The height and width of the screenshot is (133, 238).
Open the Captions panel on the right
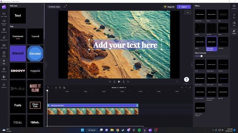(234, 7)
